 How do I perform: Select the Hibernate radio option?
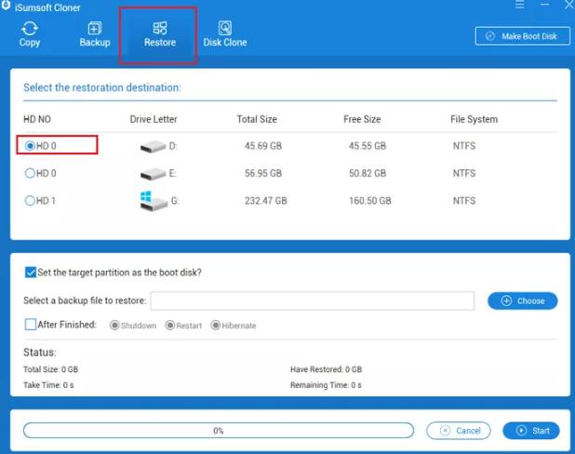(215, 326)
